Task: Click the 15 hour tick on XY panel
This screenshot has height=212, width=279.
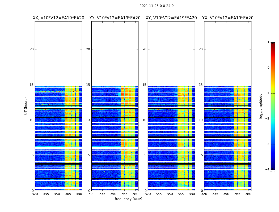Action: click(144, 85)
